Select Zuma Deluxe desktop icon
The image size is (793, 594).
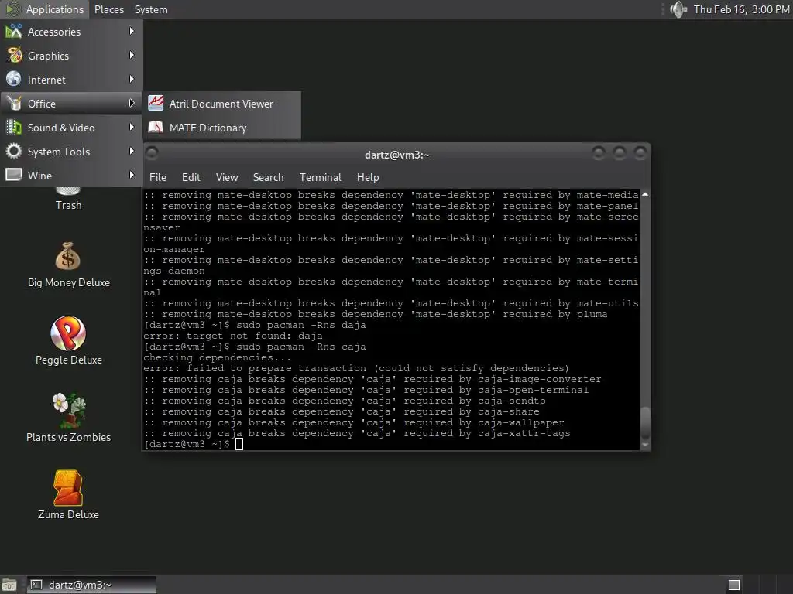point(68,495)
